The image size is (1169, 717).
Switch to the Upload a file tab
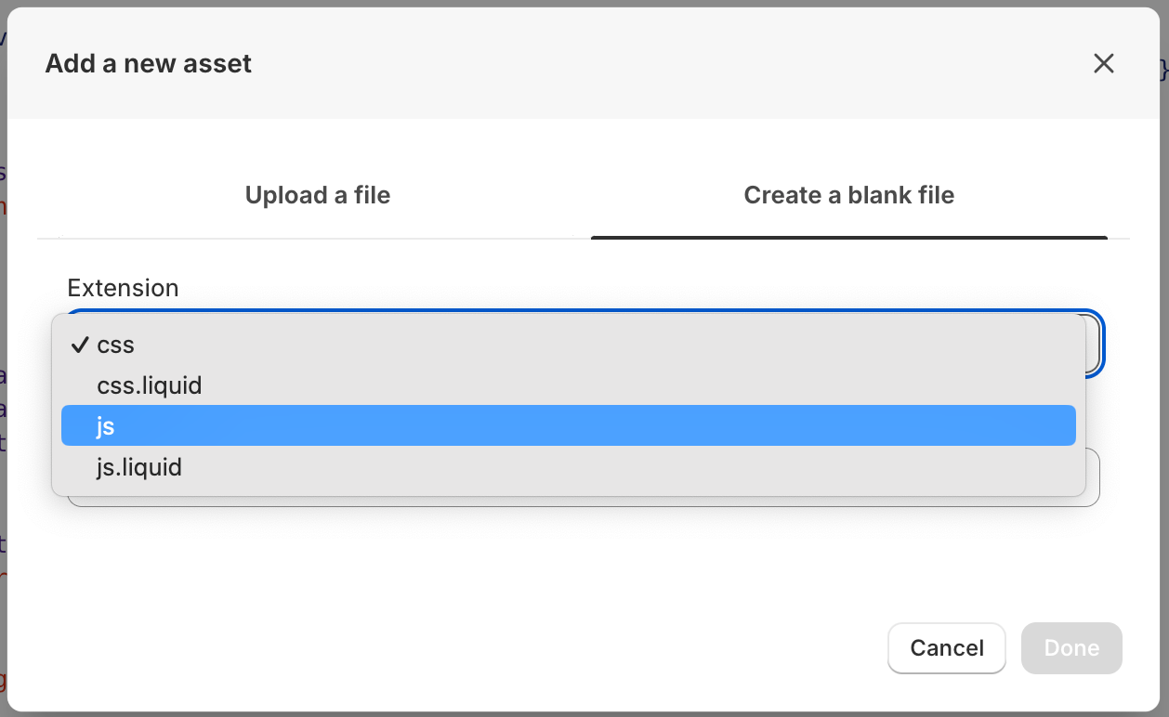(x=317, y=195)
